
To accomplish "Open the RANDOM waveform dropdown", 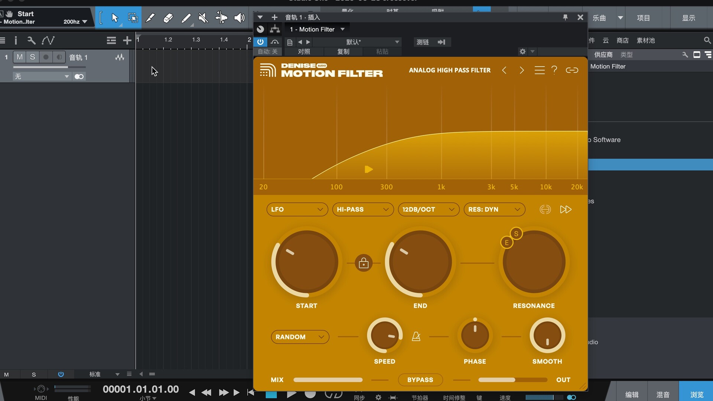I will (300, 337).
